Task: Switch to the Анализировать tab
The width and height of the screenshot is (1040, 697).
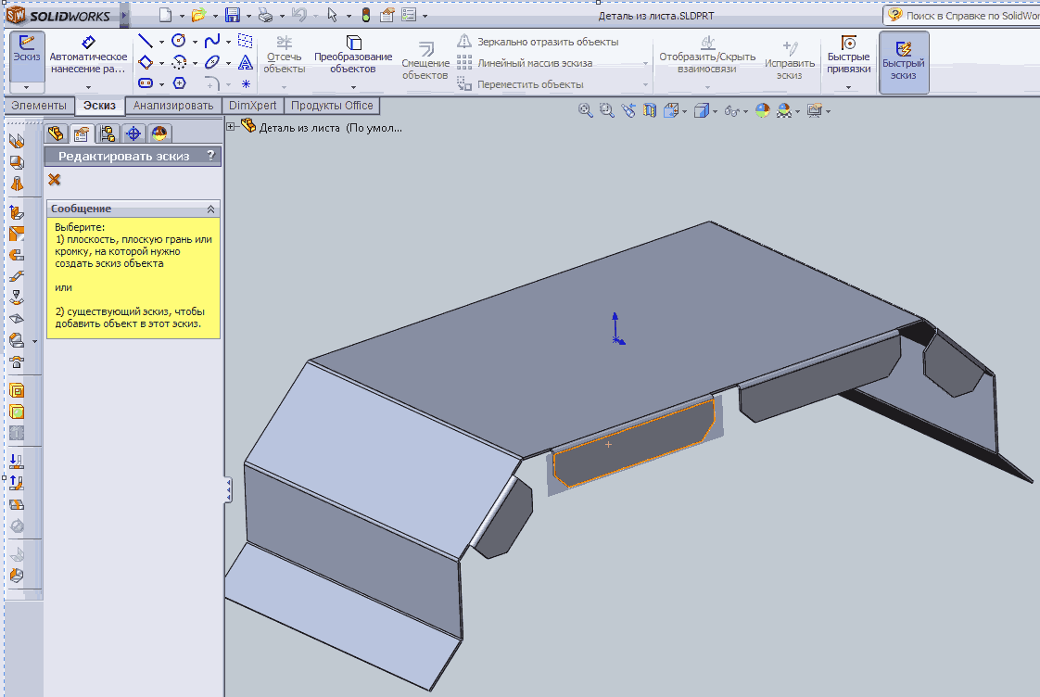Action: coord(173,106)
